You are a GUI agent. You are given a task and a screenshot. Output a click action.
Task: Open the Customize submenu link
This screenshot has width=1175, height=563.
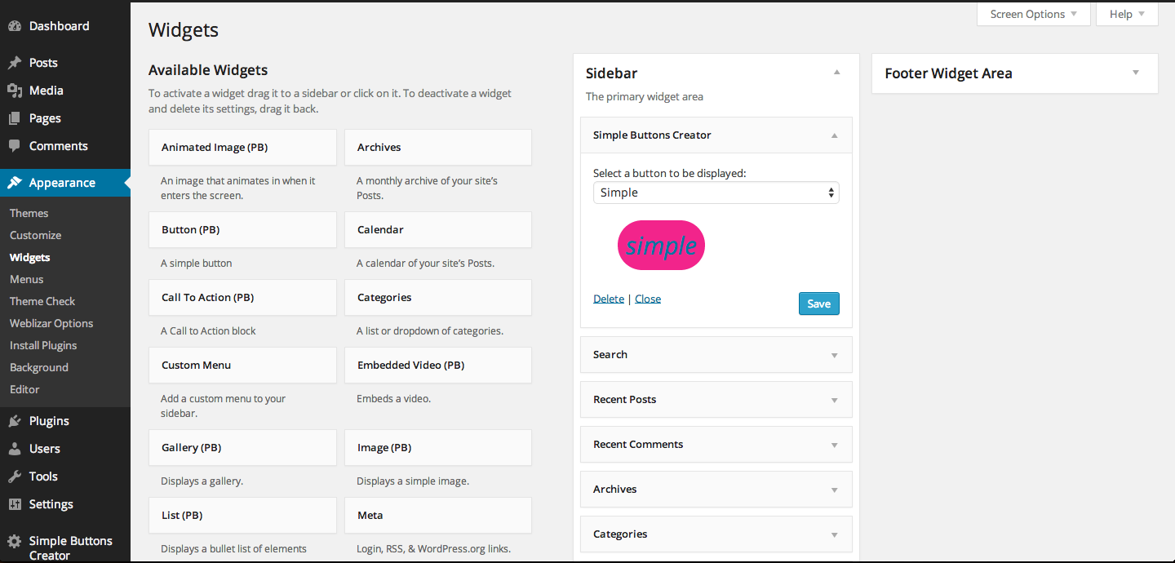[x=36, y=235]
